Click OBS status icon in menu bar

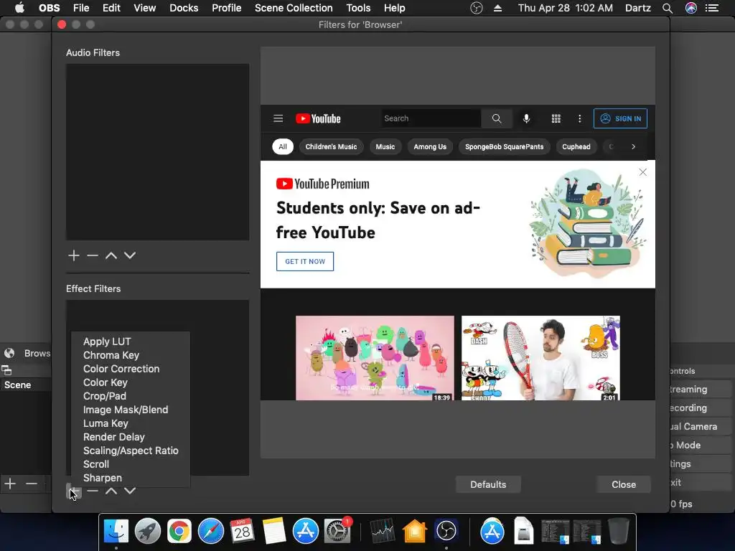tap(477, 8)
